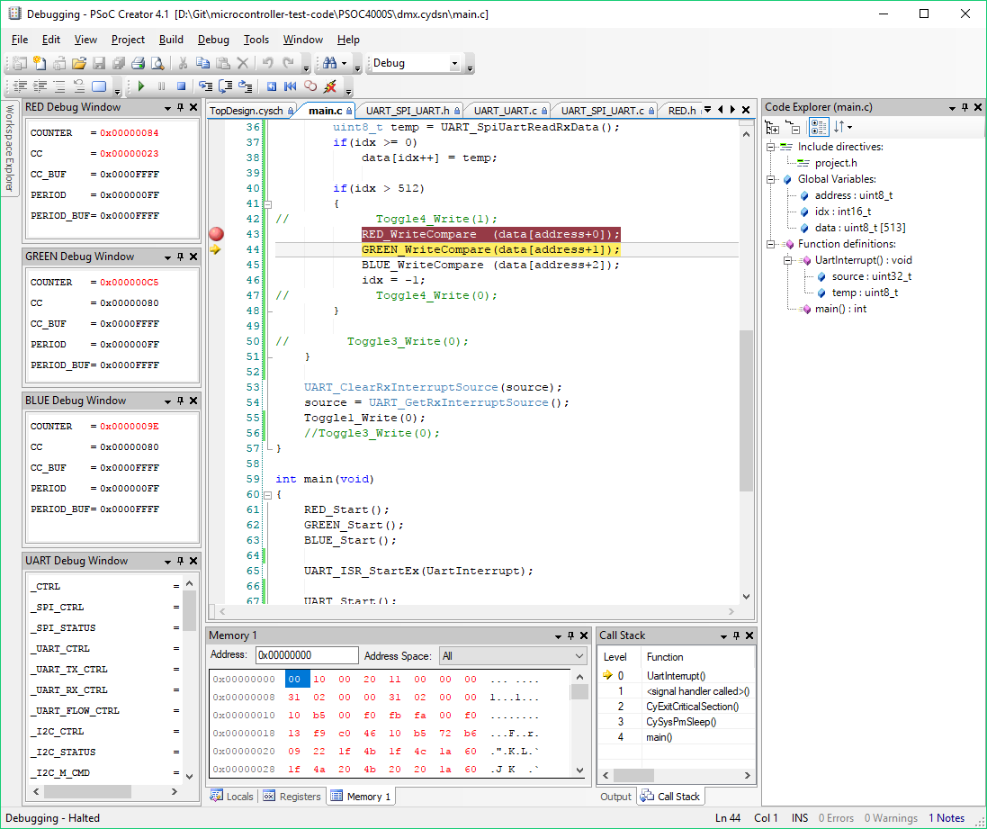This screenshot has height=829, width=987.
Task: Click the Step Out icon
Action: tap(245, 86)
